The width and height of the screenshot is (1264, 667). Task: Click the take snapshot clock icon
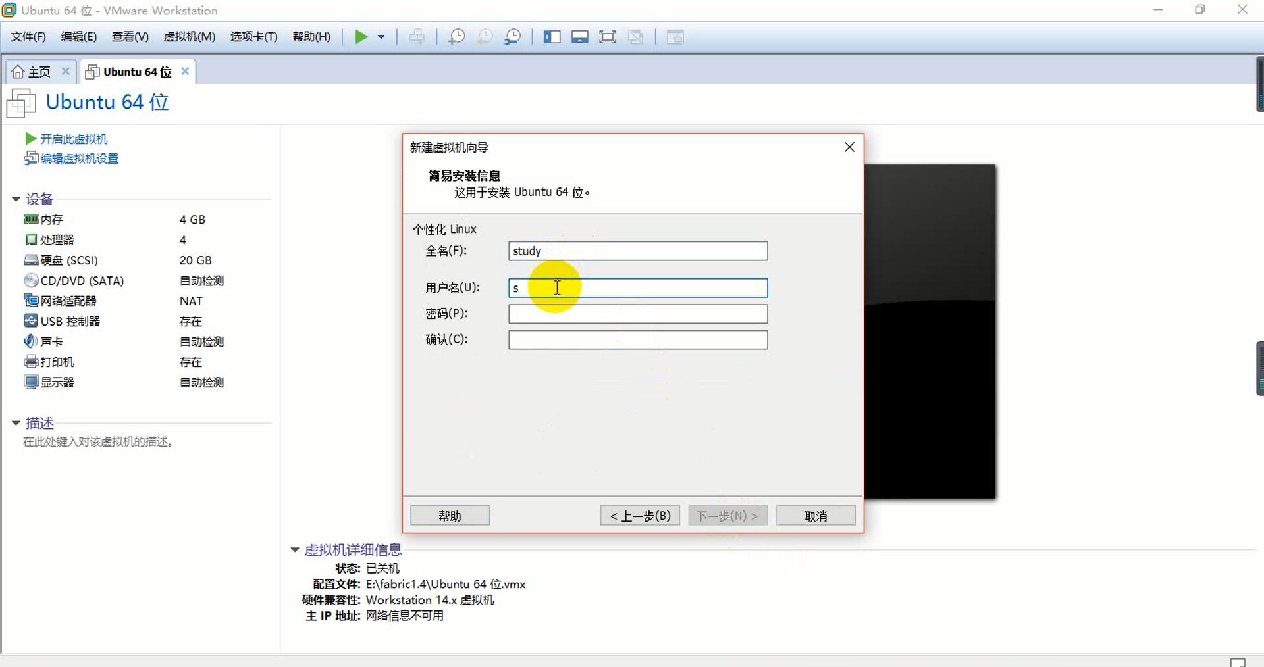(x=456, y=37)
